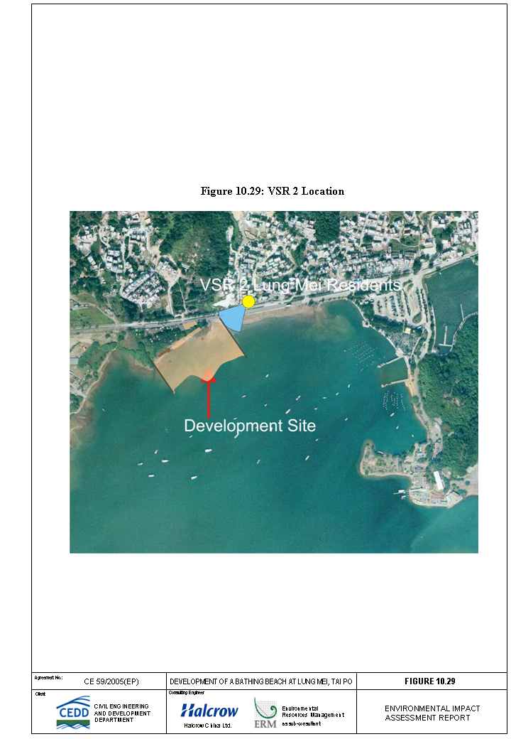Click the 'Development Site' map label

point(250,426)
